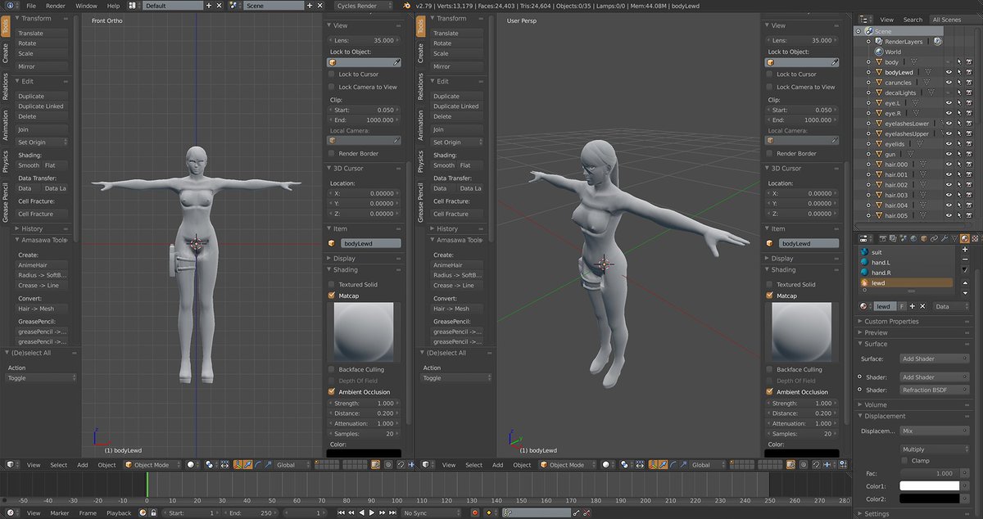Screen dimensions: 983x519
Task: Open the Render menu
Action: pos(56,6)
